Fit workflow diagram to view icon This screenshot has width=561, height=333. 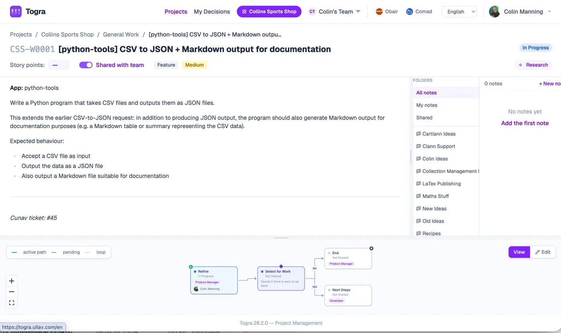coord(12,303)
